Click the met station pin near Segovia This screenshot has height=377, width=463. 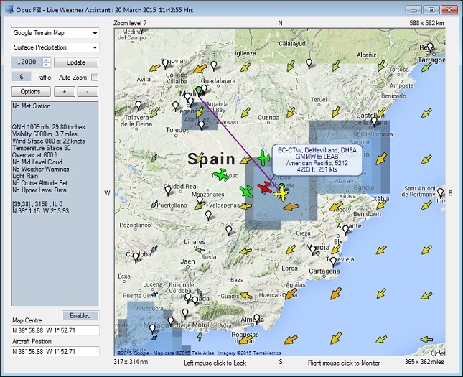[165, 64]
